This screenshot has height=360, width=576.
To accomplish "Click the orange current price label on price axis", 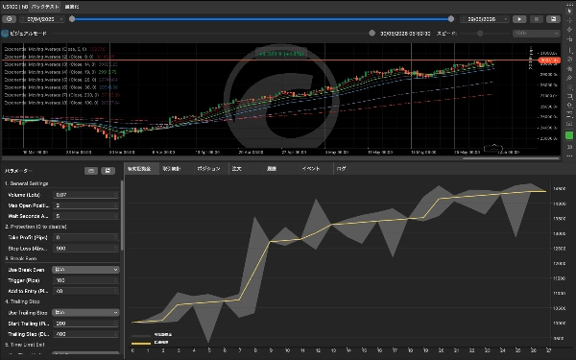I will coord(549,60).
